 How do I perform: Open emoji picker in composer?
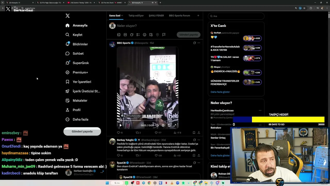click(144, 35)
